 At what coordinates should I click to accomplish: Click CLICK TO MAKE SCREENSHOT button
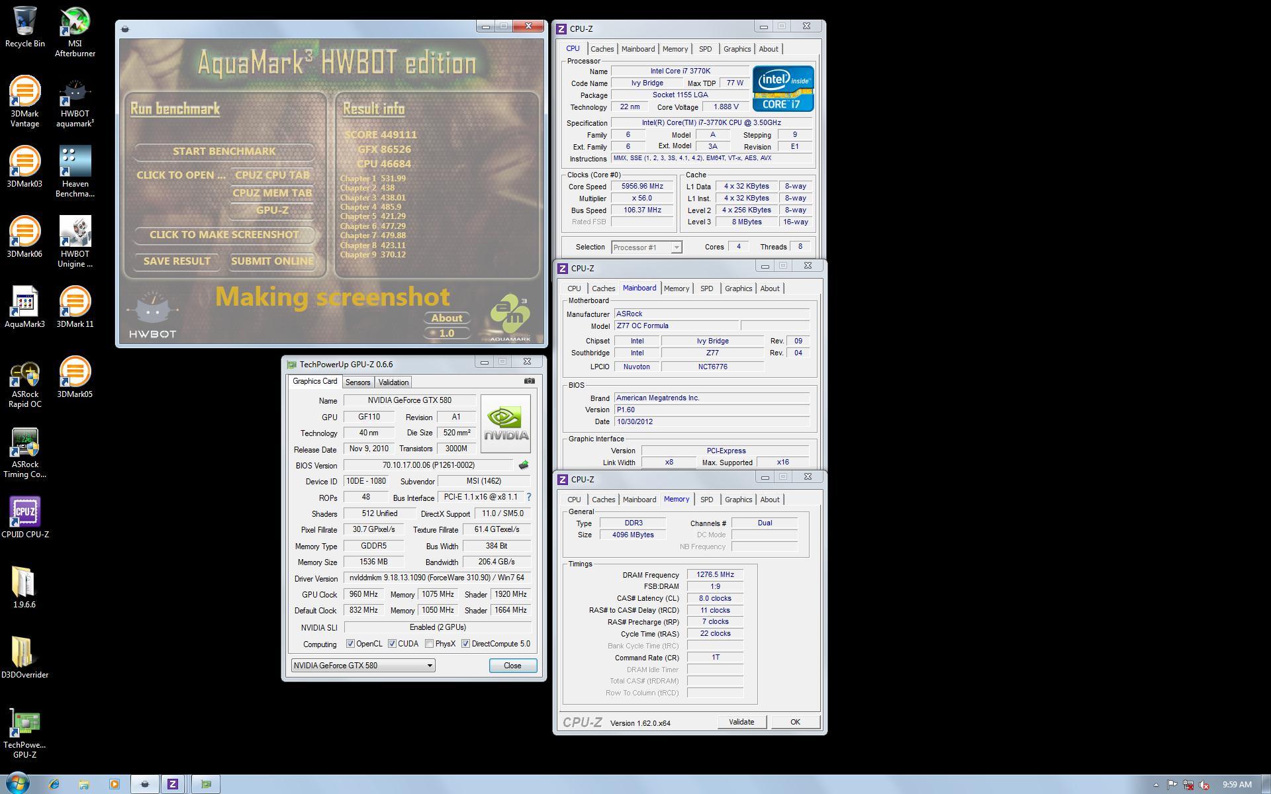(224, 235)
